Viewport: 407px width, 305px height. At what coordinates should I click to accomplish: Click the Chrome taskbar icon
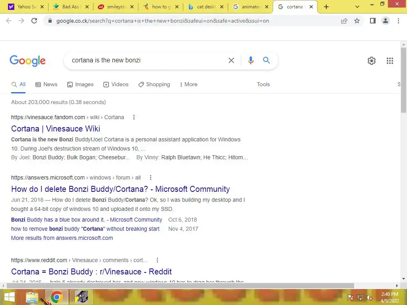coord(56,297)
